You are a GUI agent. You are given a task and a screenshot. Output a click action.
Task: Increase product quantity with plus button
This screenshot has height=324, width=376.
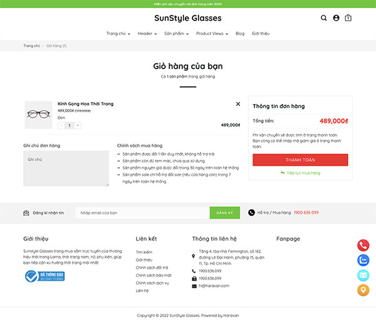click(78, 125)
